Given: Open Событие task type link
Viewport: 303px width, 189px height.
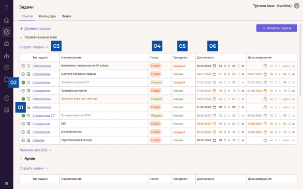Looking at the screenshot, I should (39, 140).
